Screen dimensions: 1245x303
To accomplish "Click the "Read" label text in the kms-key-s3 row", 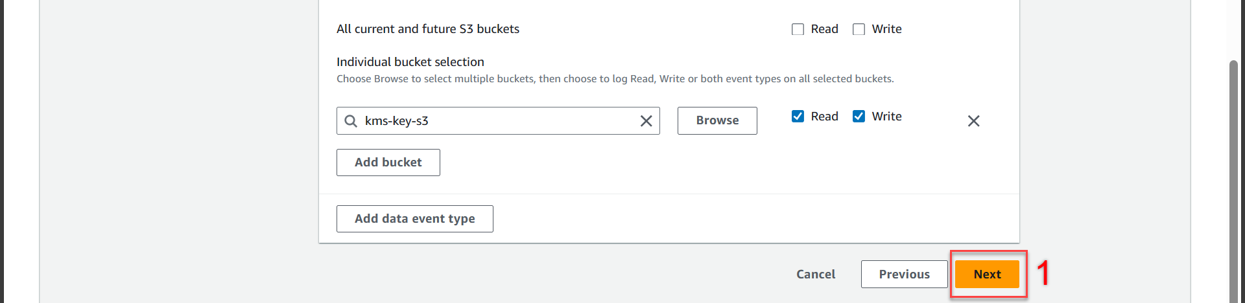I will click(x=824, y=117).
